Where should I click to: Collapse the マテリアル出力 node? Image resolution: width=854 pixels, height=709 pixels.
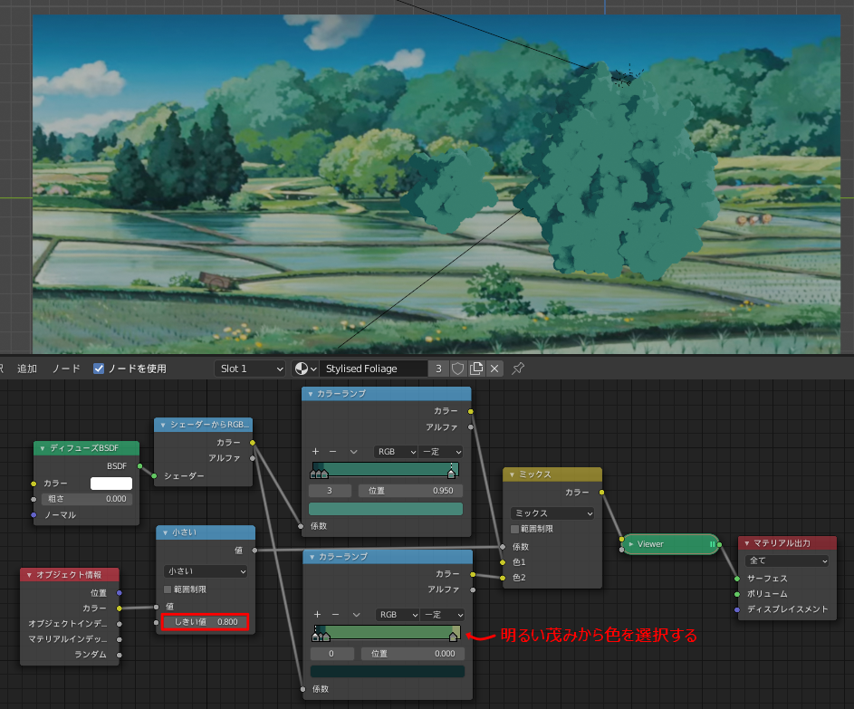tap(747, 543)
